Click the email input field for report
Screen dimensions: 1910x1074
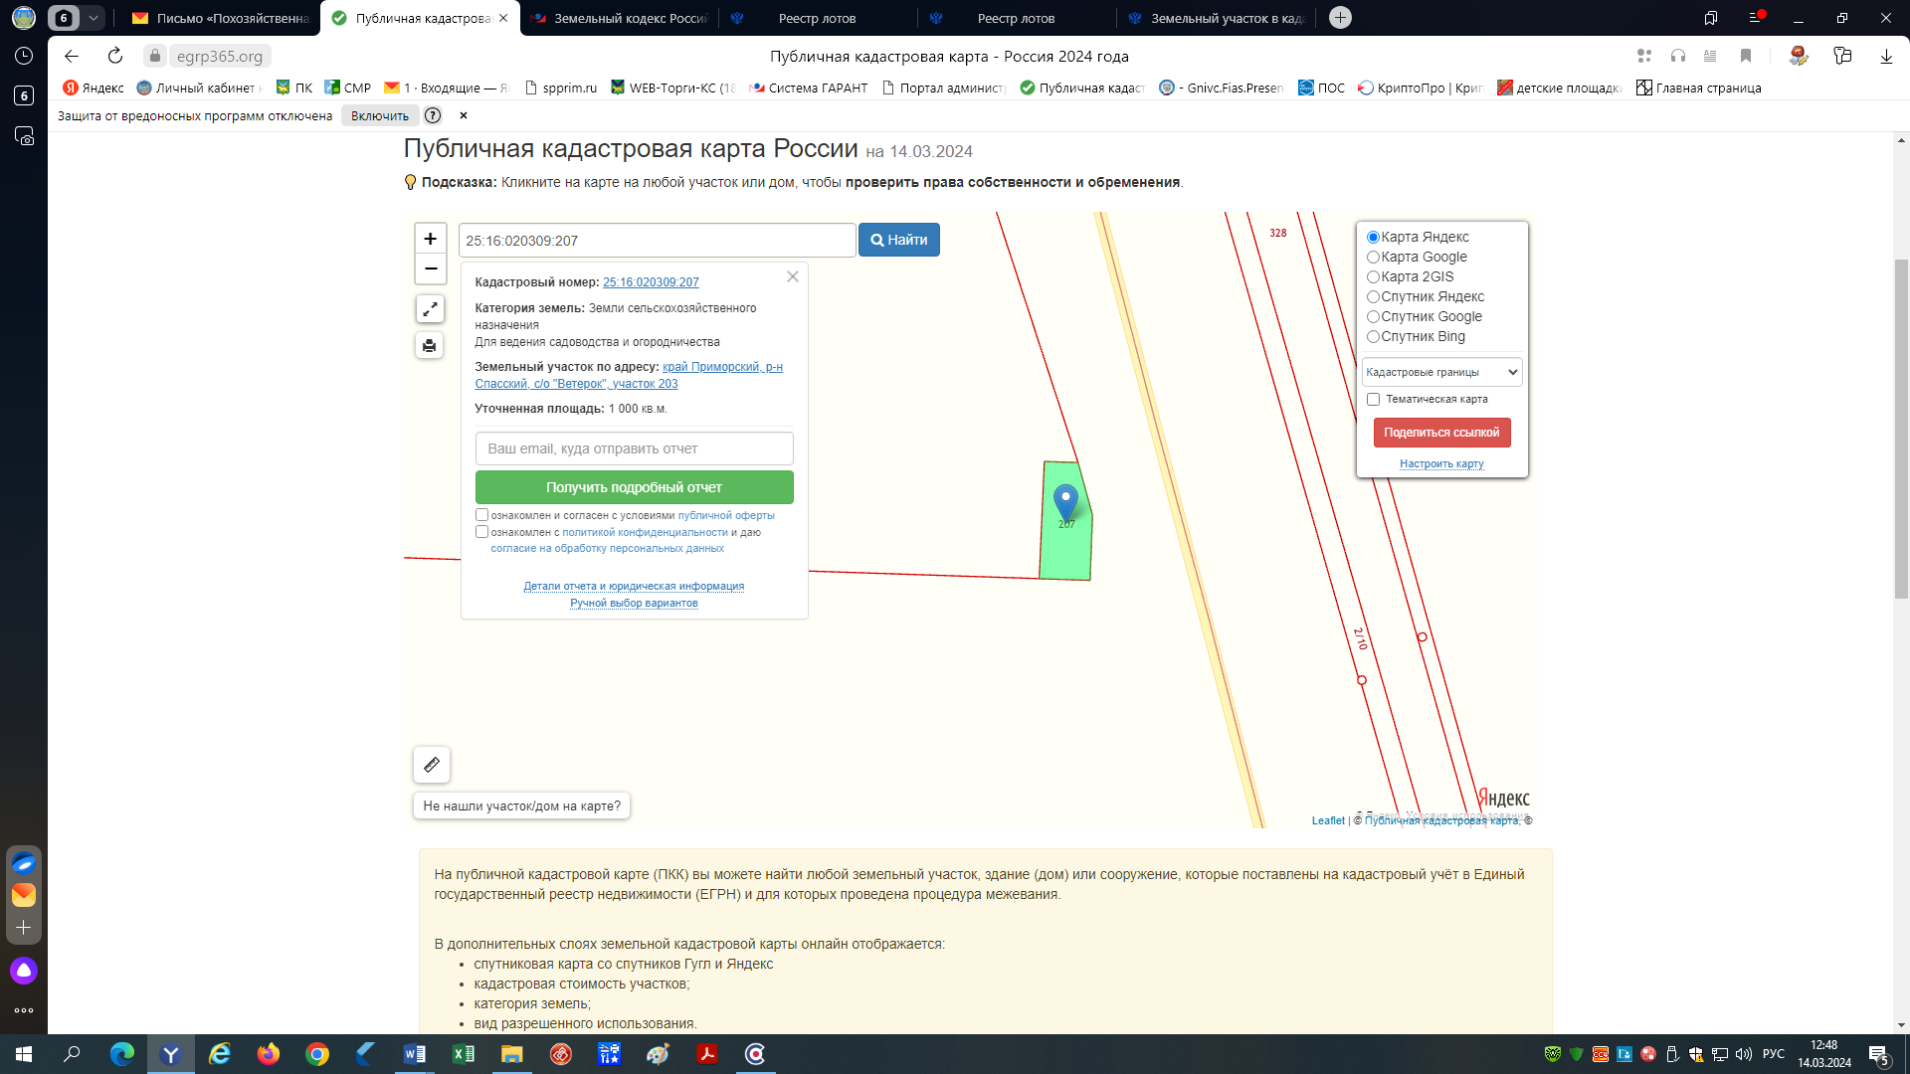click(x=634, y=448)
